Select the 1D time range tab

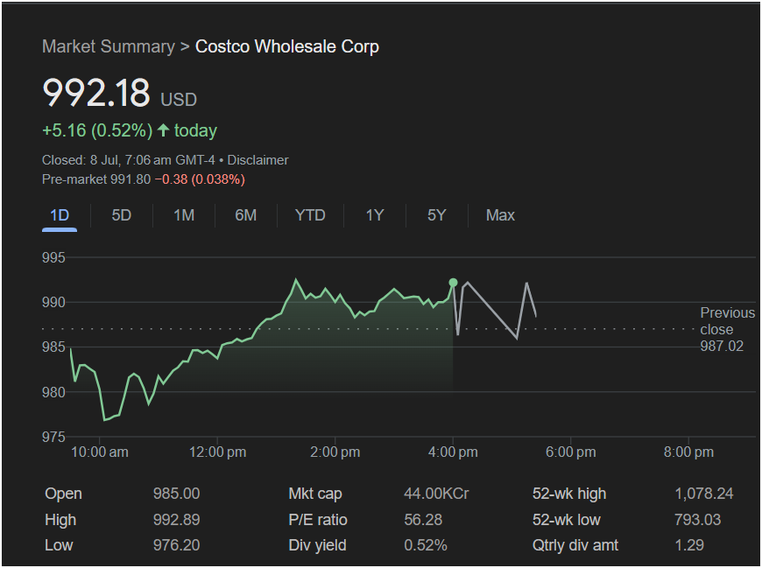(x=60, y=215)
